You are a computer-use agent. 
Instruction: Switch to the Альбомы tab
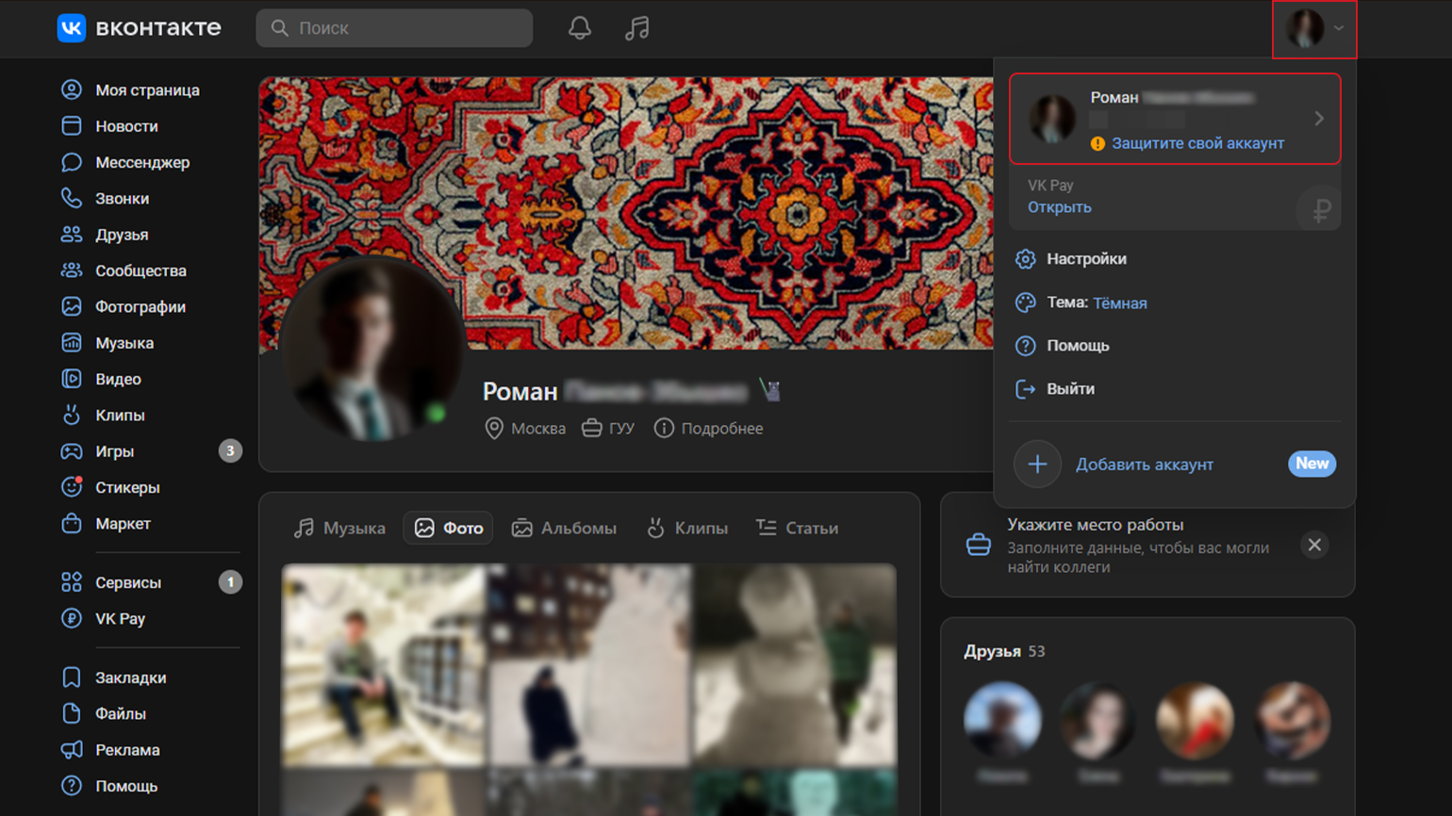point(564,529)
